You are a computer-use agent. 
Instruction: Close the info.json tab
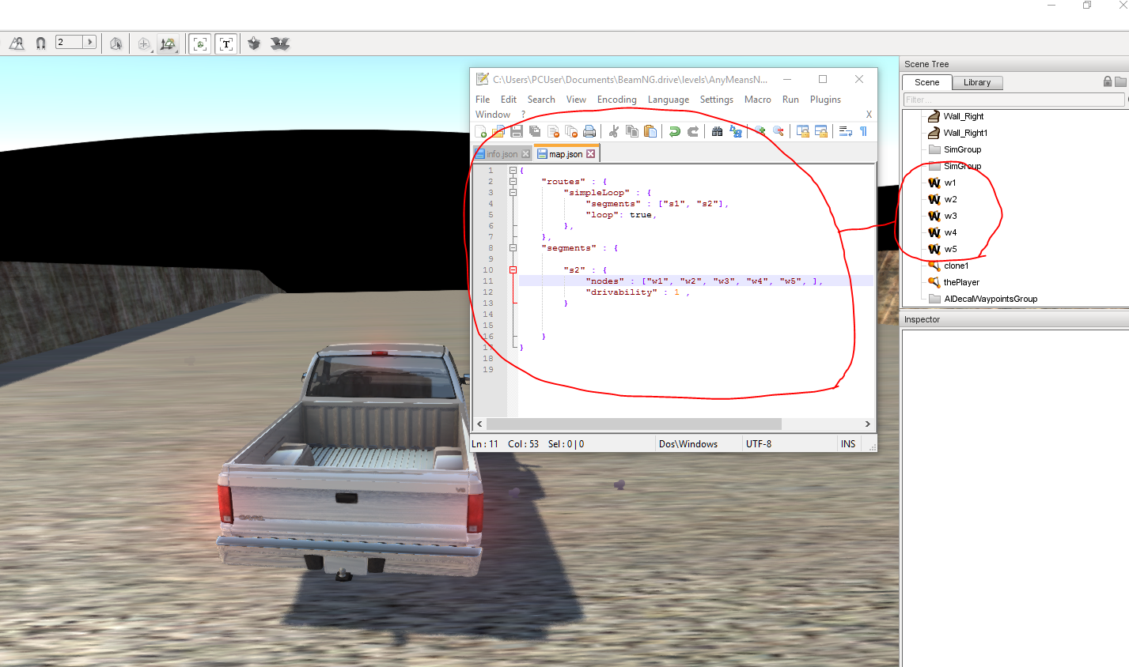tap(525, 154)
